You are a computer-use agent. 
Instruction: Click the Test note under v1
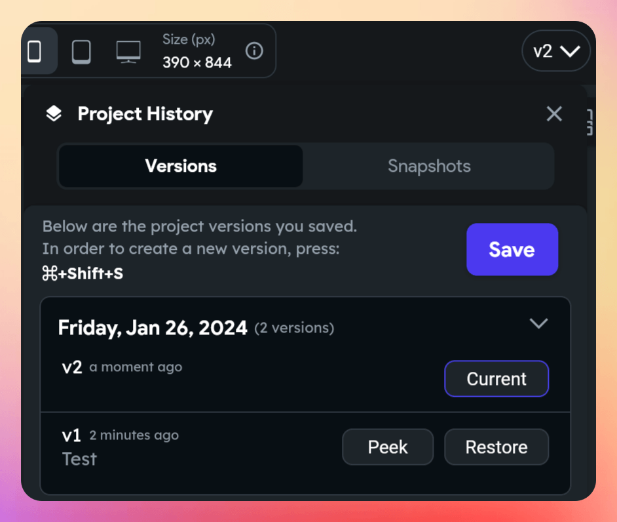[x=79, y=459]
